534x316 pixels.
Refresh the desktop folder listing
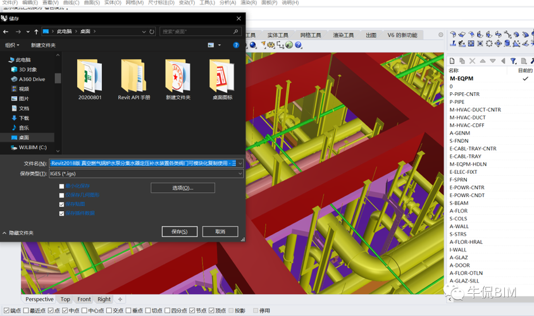[x=152, y=32]
